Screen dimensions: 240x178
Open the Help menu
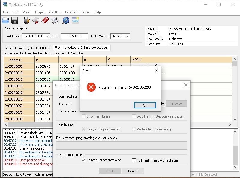[97, 12]
